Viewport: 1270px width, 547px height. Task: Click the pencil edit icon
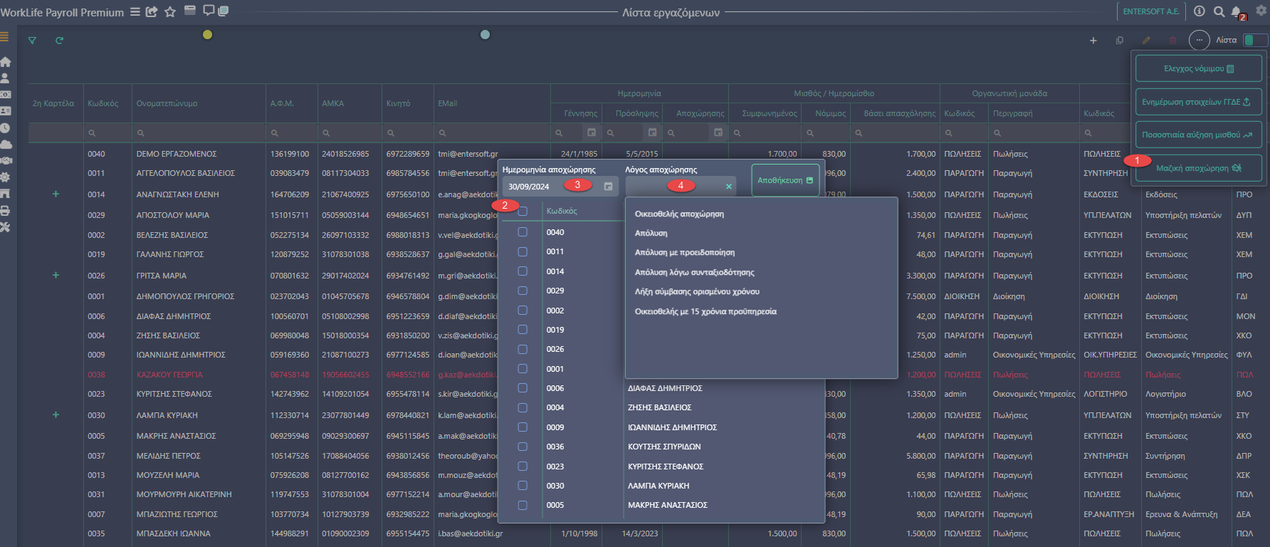(x=1146, y=41)
